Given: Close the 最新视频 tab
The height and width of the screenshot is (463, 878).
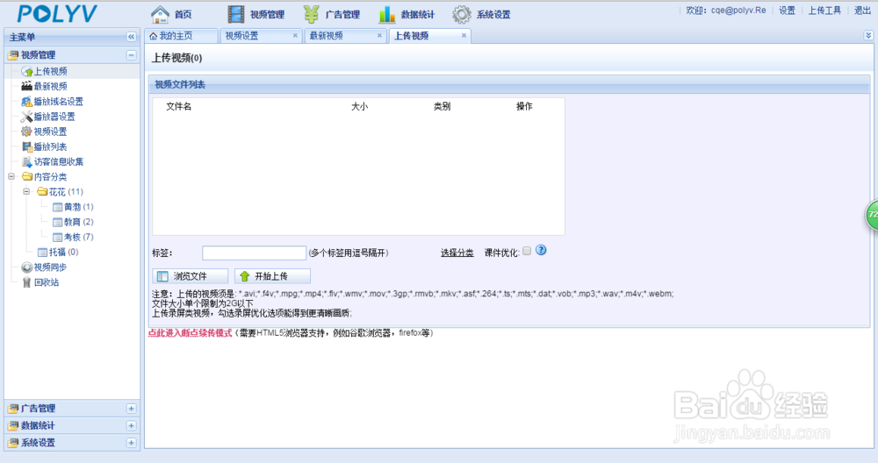Looking at the screenshot, I should click(379, 36).
